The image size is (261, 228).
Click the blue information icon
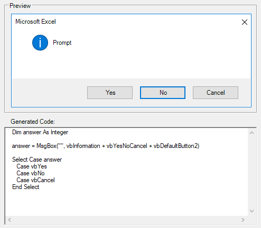(40, 43)
